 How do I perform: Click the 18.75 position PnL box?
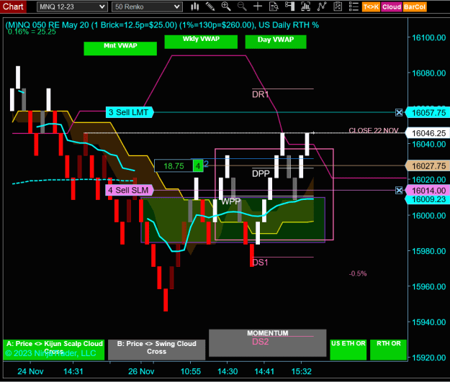pyautogui.click(x=174, y=165)
